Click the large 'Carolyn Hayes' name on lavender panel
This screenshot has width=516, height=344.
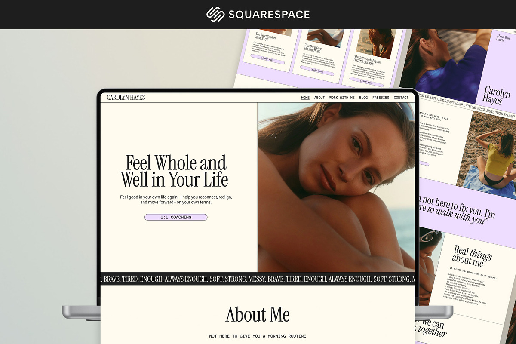tap(496, 95)
